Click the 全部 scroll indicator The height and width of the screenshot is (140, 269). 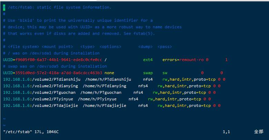[x=259, y=132]
